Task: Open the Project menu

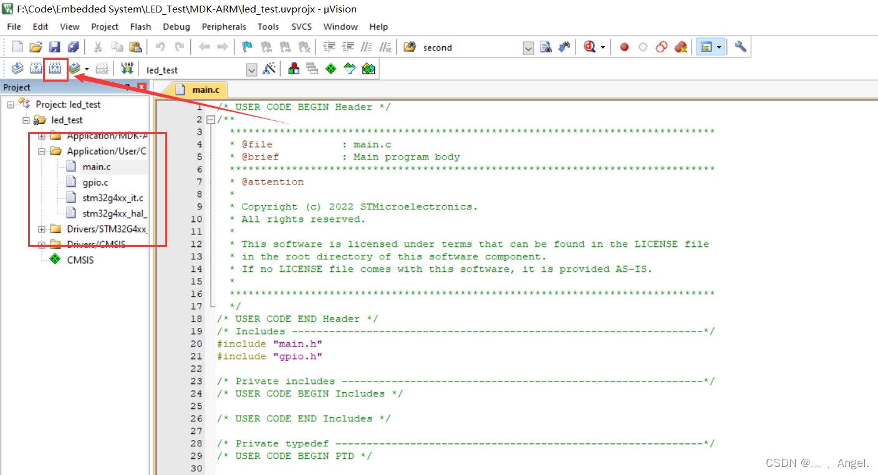Action: [105, 27]
